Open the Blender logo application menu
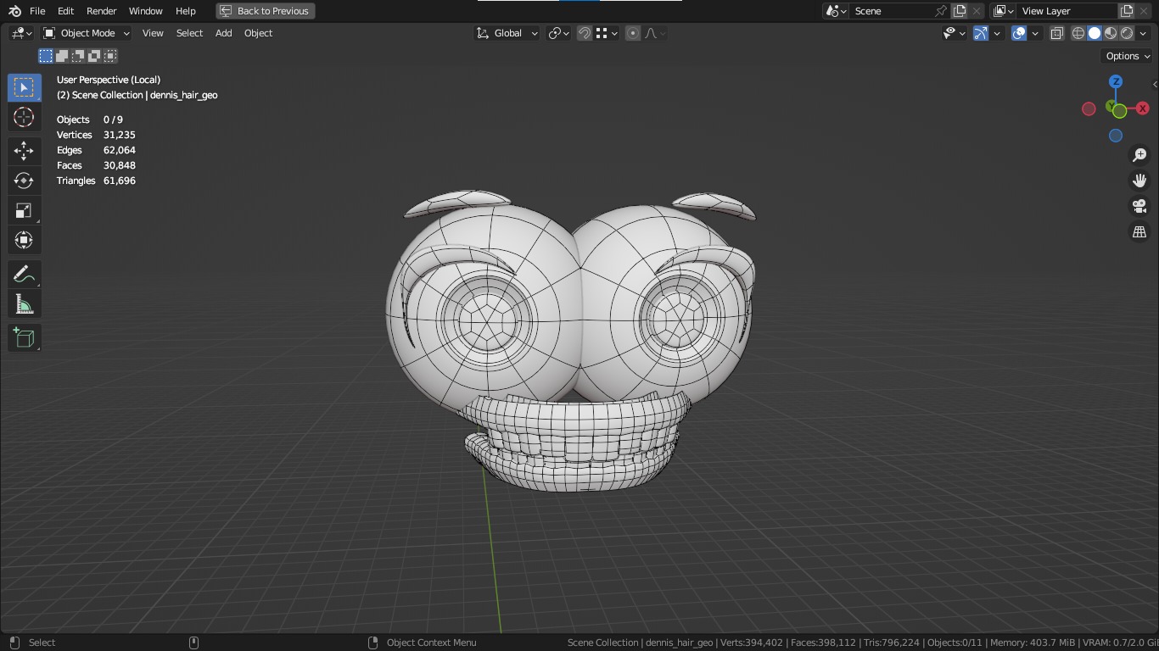The width and height of the screenshot is (1159, 651). (x=14, y=11)
